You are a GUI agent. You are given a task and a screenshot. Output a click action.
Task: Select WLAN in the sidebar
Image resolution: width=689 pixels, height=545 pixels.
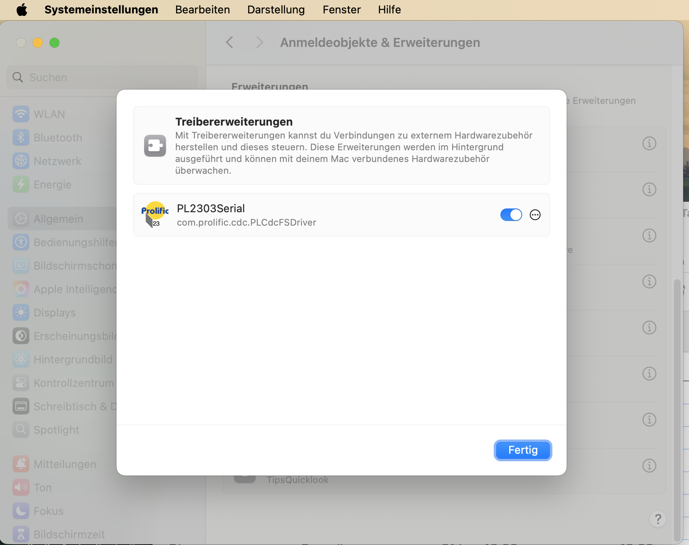(63, 114)
